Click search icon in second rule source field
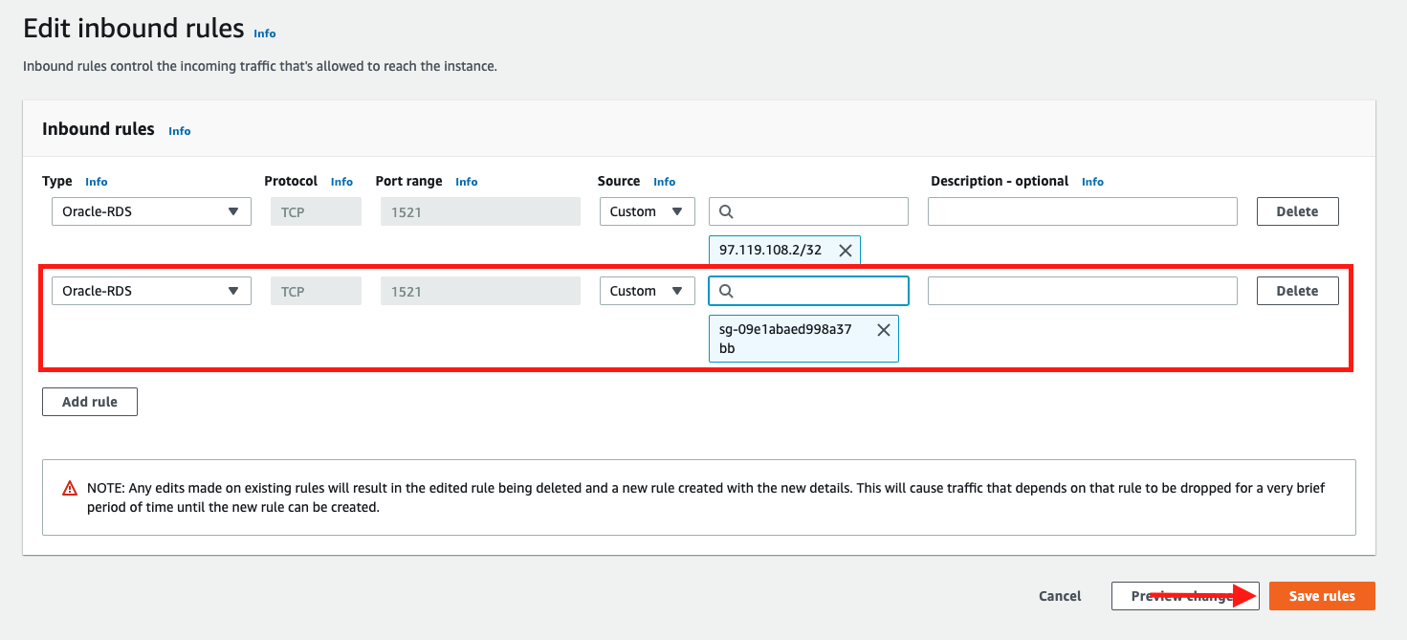 click(x=727, y=291)
